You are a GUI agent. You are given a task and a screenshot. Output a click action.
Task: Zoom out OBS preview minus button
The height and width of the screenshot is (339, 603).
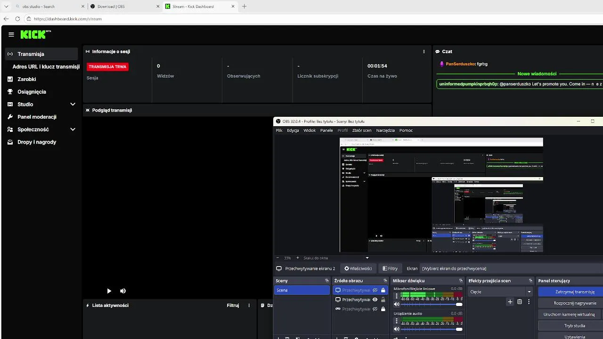[277, 258]
